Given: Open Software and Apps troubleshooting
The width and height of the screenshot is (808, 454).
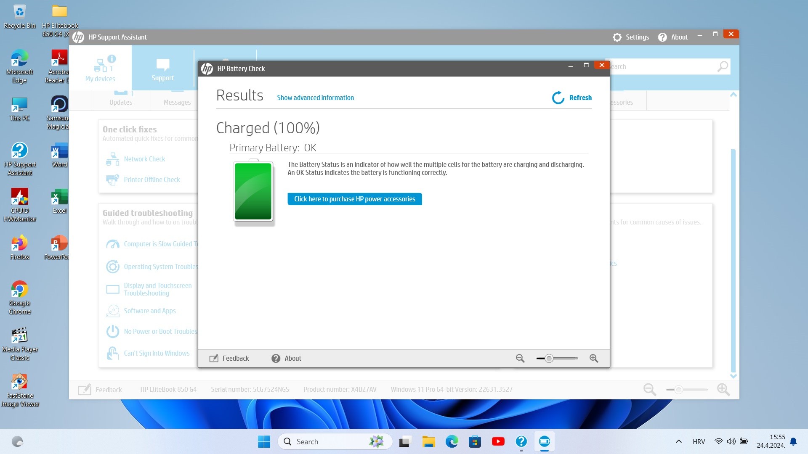Looking at the screenshot, I should 150,311.
